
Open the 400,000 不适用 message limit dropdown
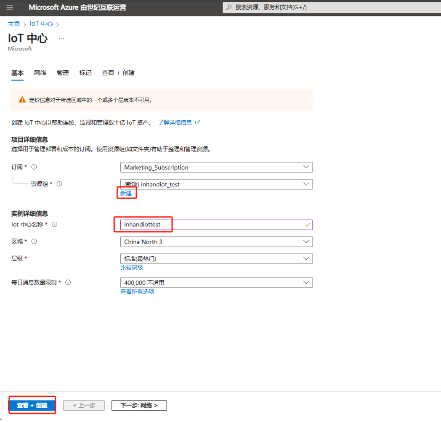click(216, 283)
